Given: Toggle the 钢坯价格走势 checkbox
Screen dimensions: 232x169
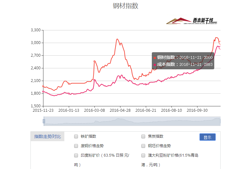Looking at the screenshot, I should pyautogui.click(x=143, y=146).
